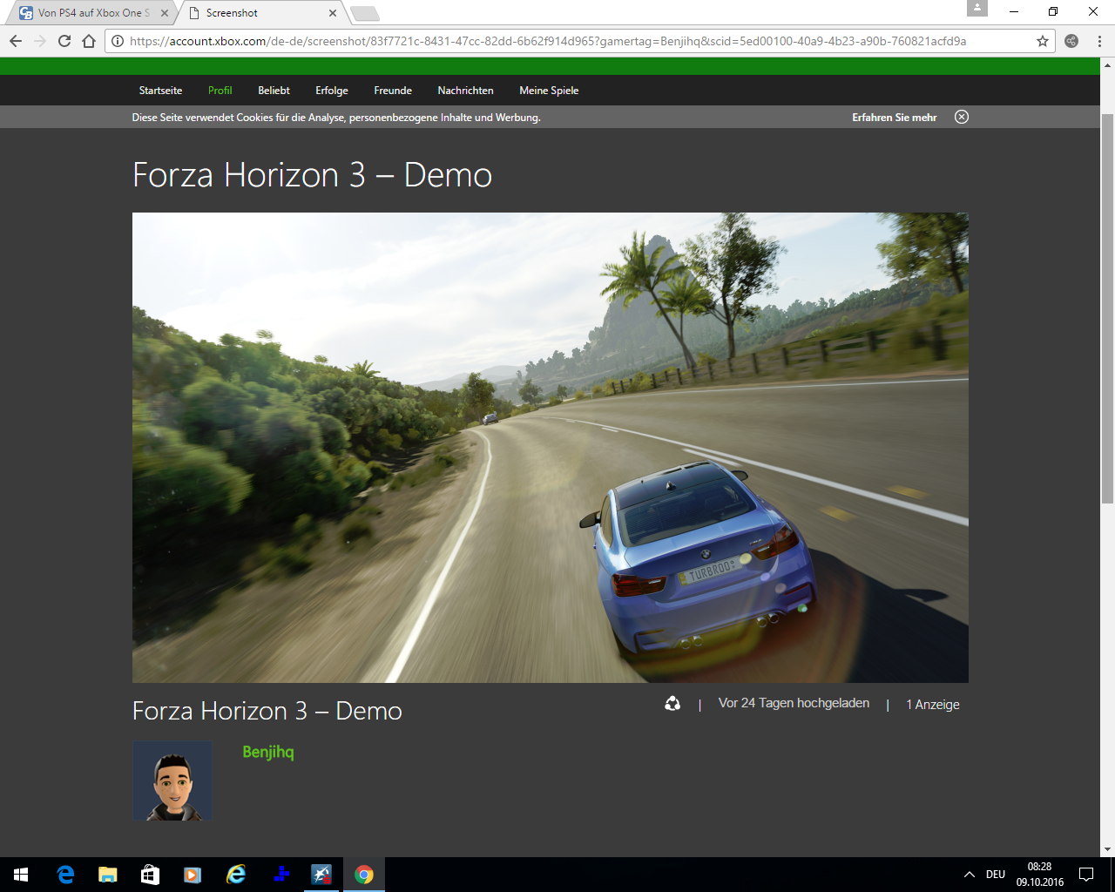Click the Forza Horizon 3 screenshot image
Image resolution: width=1115 pixels, height=892 pixels.
click(551, 448)
